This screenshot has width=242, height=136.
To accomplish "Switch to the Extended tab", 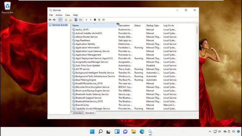I will (x=78, y=113).
